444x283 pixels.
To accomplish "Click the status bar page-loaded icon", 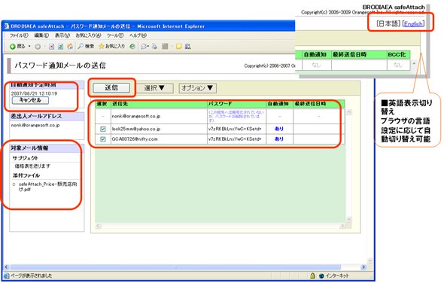I will point(7,275).
